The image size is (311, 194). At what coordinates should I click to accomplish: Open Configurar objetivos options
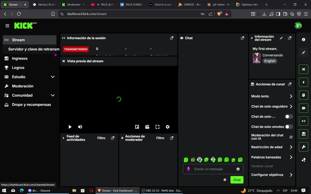(x=272, y=175)
